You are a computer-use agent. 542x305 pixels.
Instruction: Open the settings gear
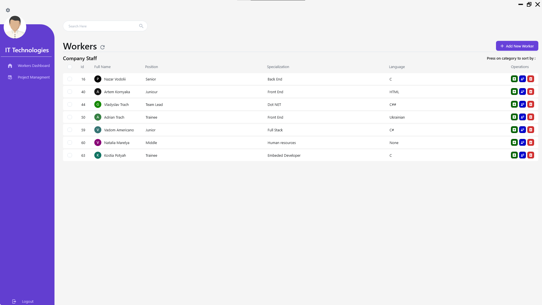pos(8,10)
